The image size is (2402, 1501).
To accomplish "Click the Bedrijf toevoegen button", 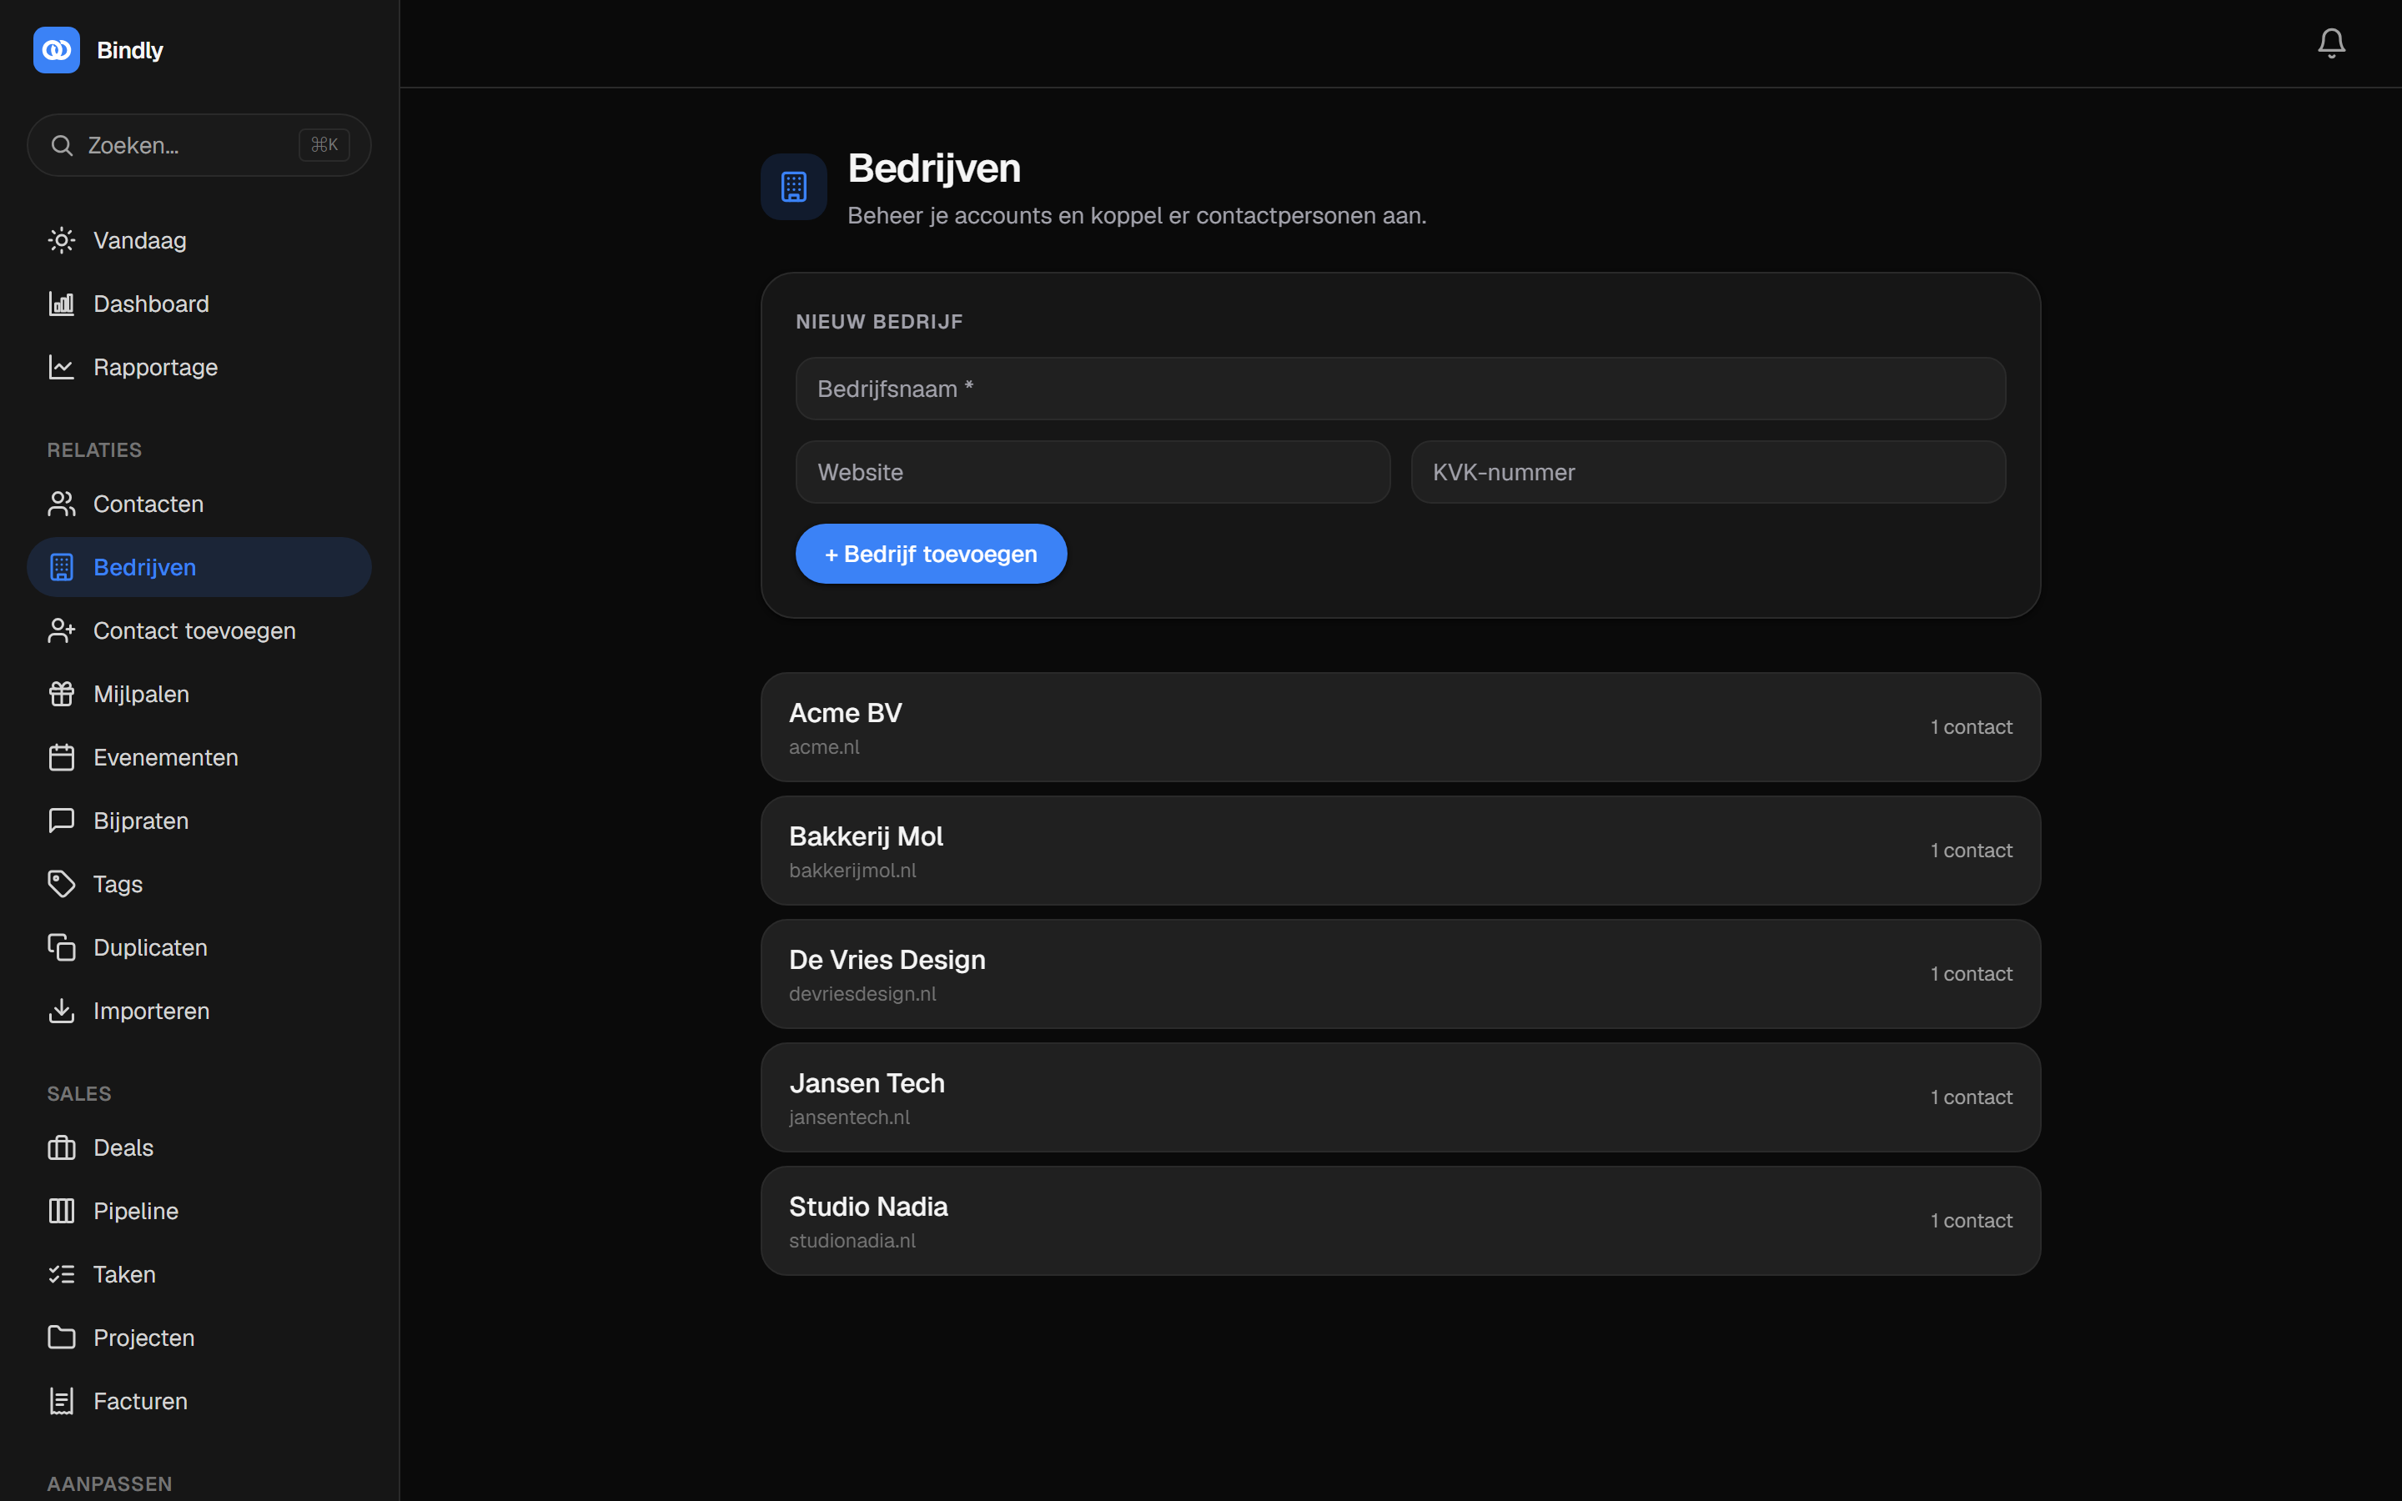I will click(931, 554).
